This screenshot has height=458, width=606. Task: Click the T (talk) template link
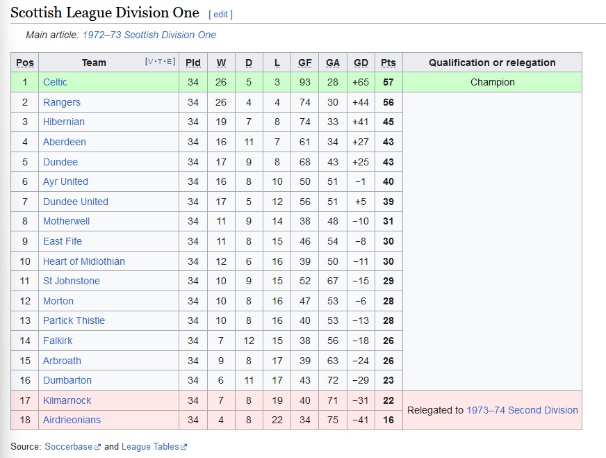pos(161,62)
